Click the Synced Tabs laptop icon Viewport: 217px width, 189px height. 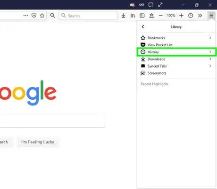[x=143, y=66]
